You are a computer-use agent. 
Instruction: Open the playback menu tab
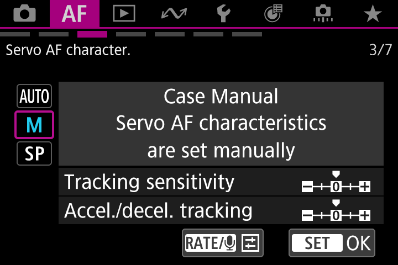124,14
